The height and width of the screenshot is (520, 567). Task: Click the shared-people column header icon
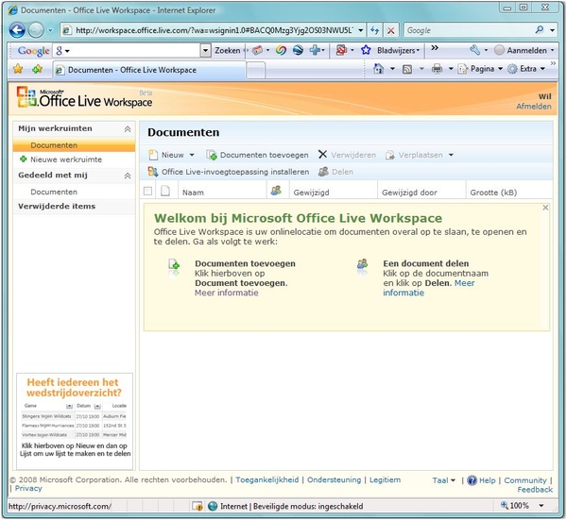click(x=276, y=191)
